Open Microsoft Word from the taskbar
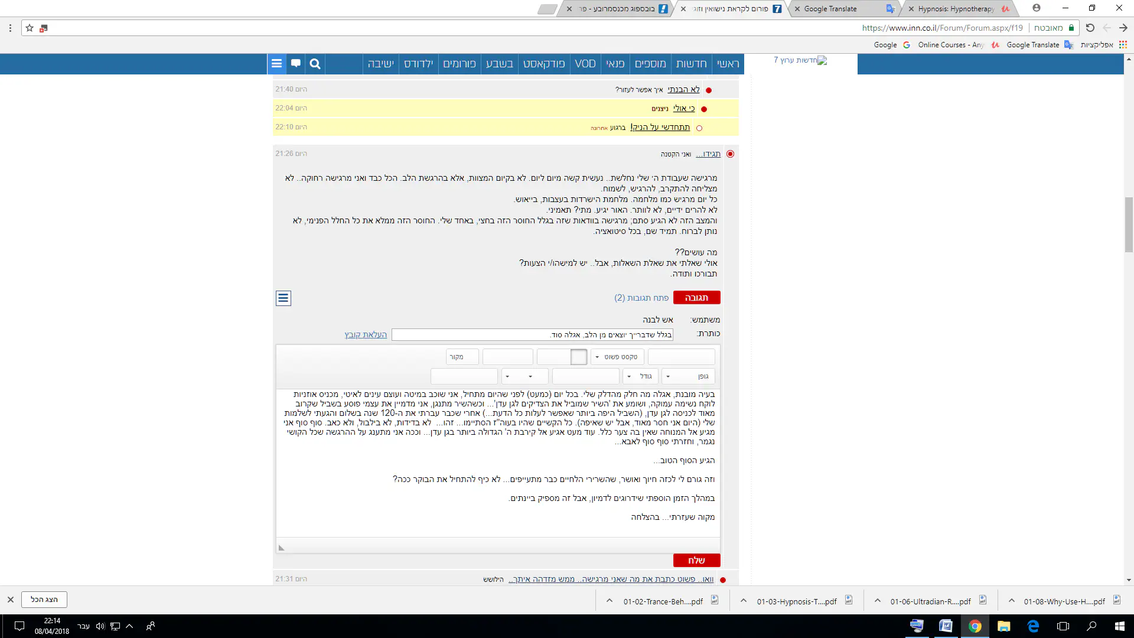 coord(946,626)
